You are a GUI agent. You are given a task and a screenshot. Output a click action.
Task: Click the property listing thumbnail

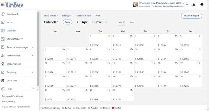point(135,5)
